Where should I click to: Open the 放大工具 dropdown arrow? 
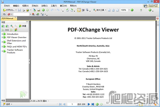click(106, 10)
